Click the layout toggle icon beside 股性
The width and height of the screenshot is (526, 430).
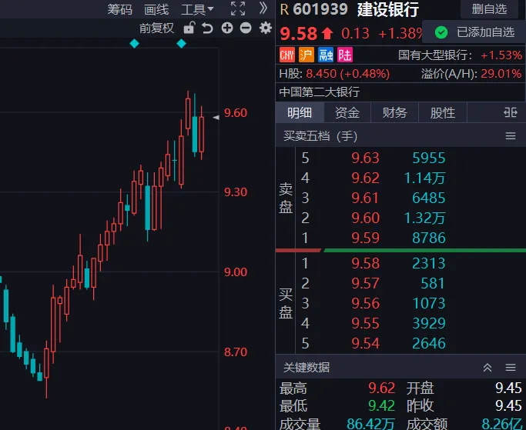point(511,112)
